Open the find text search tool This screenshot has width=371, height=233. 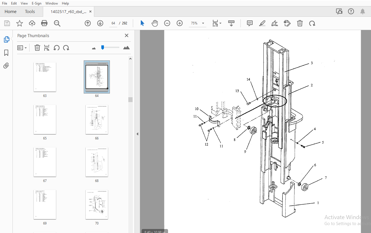click(57, 23)
